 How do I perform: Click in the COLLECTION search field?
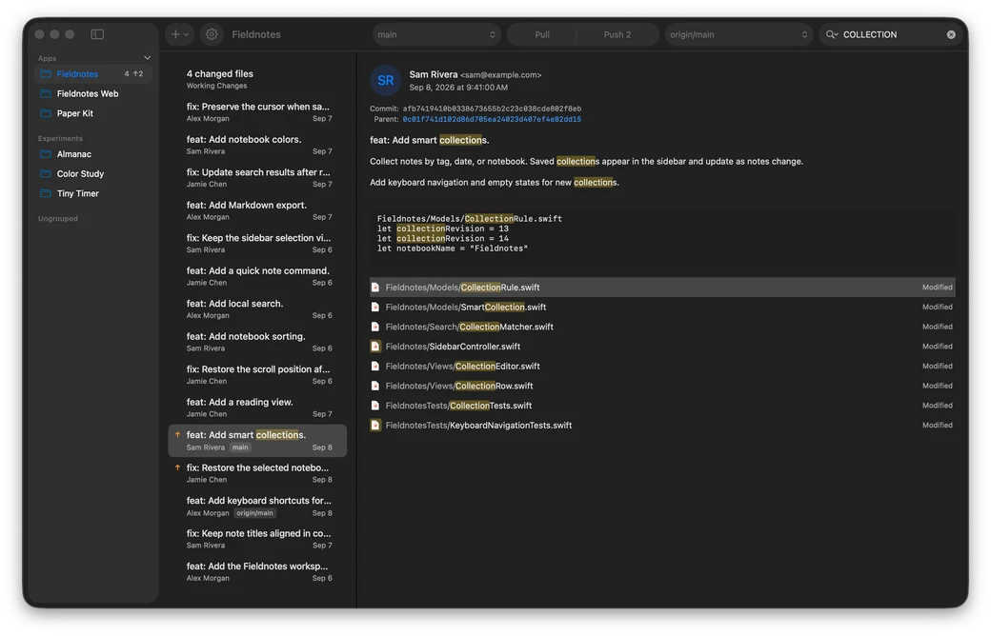tap(893, 34)
